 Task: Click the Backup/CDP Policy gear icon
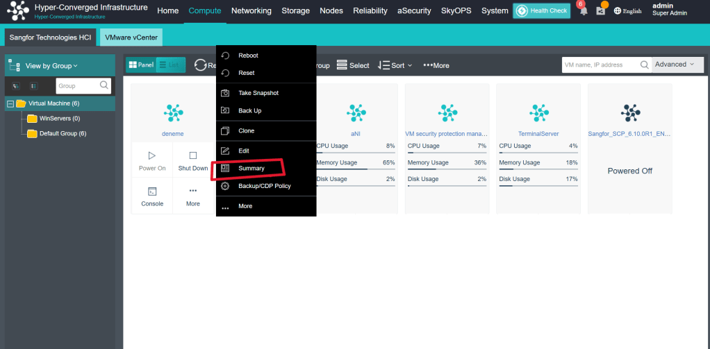coord(225,186)
